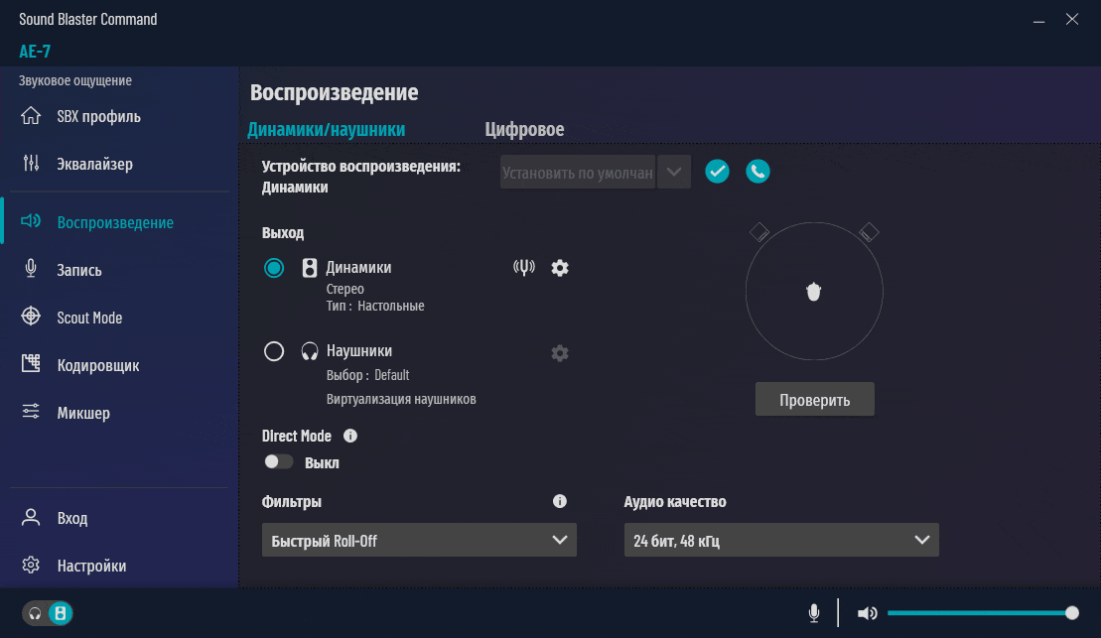Set as default device checkmark icon
Image resolution: width=1101 pixels, height=638 pixels.
click(x=717, y=172)
